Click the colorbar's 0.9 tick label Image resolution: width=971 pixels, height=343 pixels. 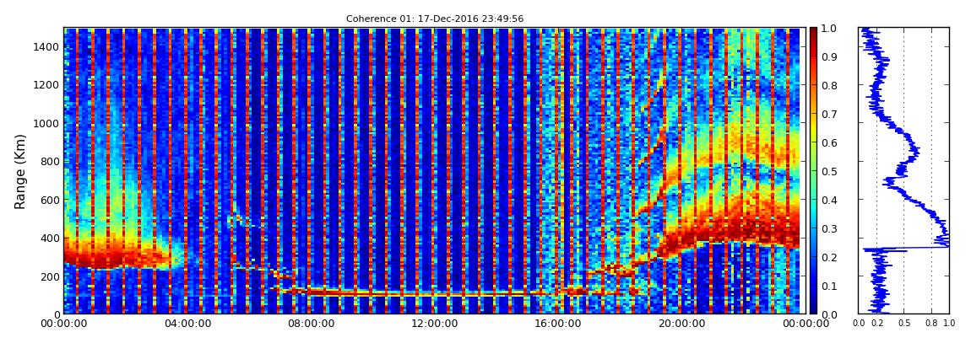(829, 56)
